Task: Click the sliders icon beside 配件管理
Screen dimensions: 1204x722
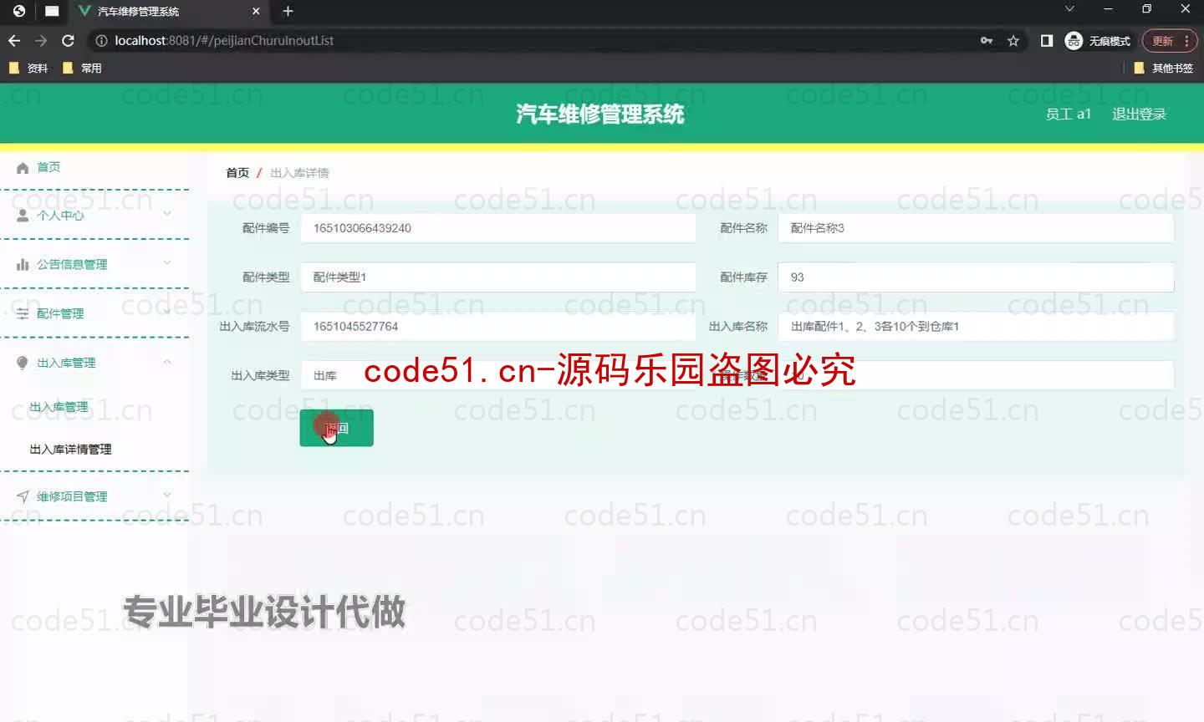Action: tap(23, 314)
